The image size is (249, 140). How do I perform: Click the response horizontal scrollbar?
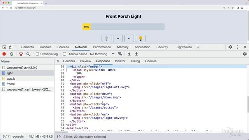(x=61, y=132)
